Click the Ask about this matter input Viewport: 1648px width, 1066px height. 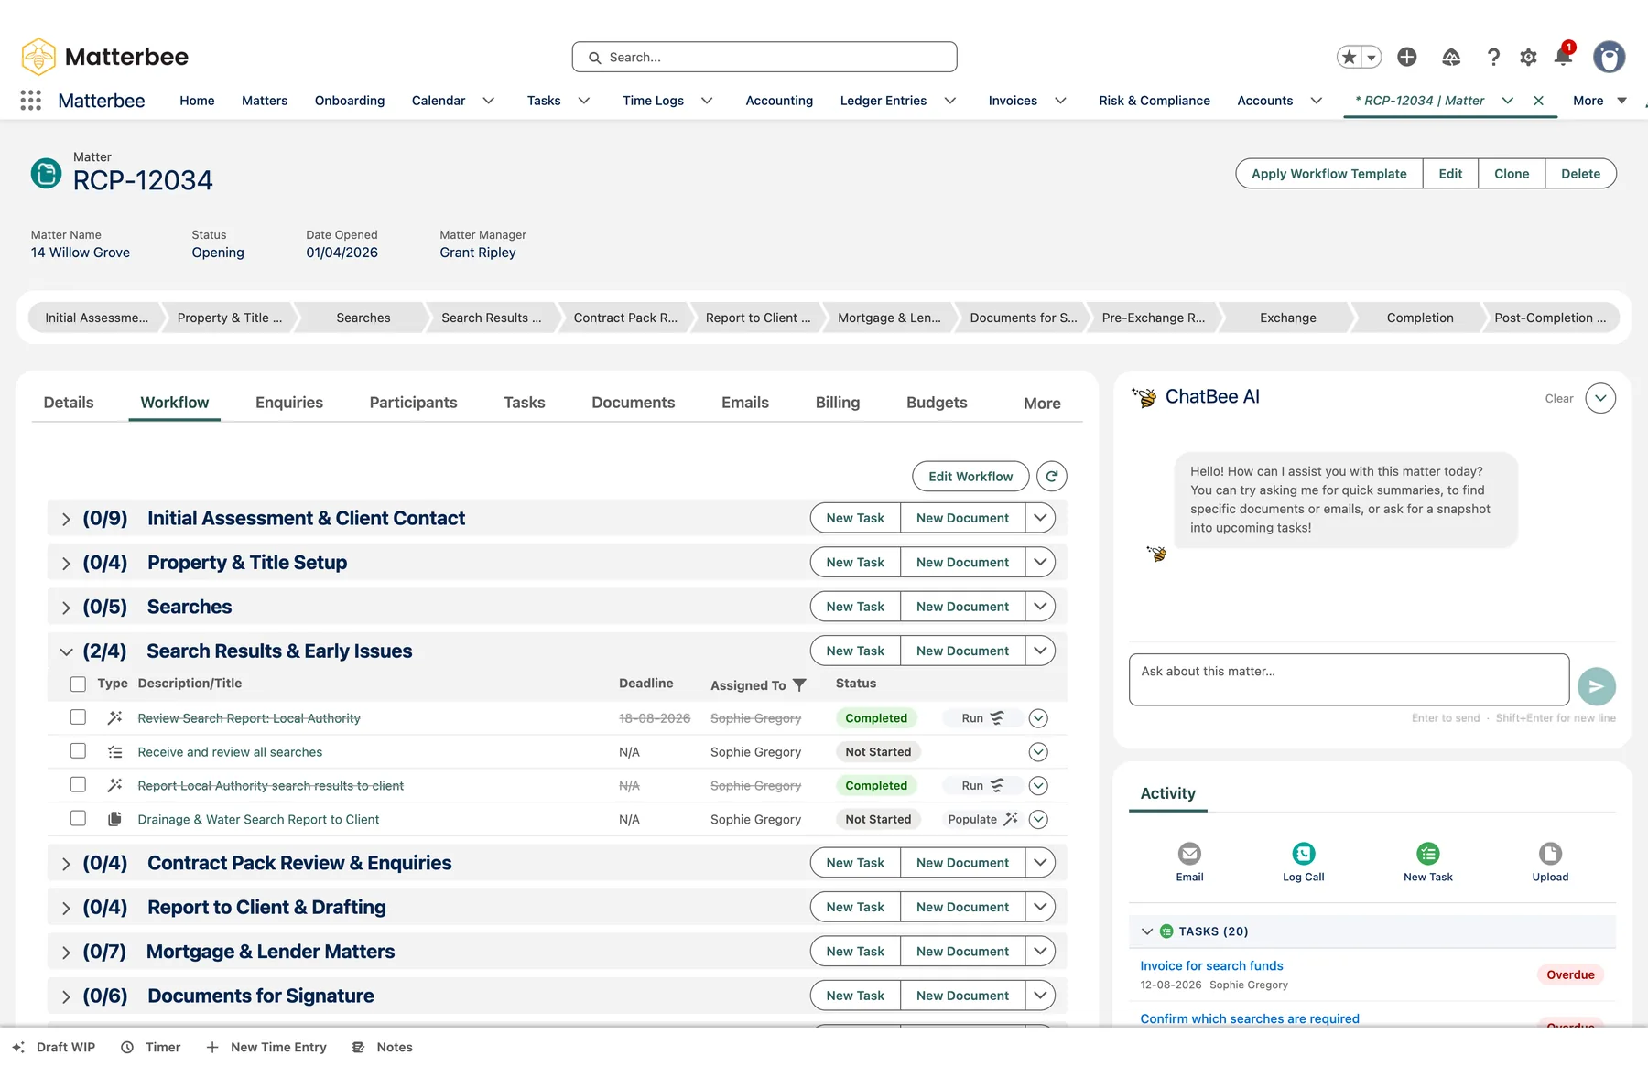click(1349, 679)
